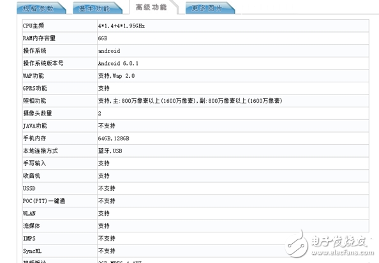The height and width of the screenshot is (263, 379).
Task: Switch to the 规格参数 tab
Action: 41,8
